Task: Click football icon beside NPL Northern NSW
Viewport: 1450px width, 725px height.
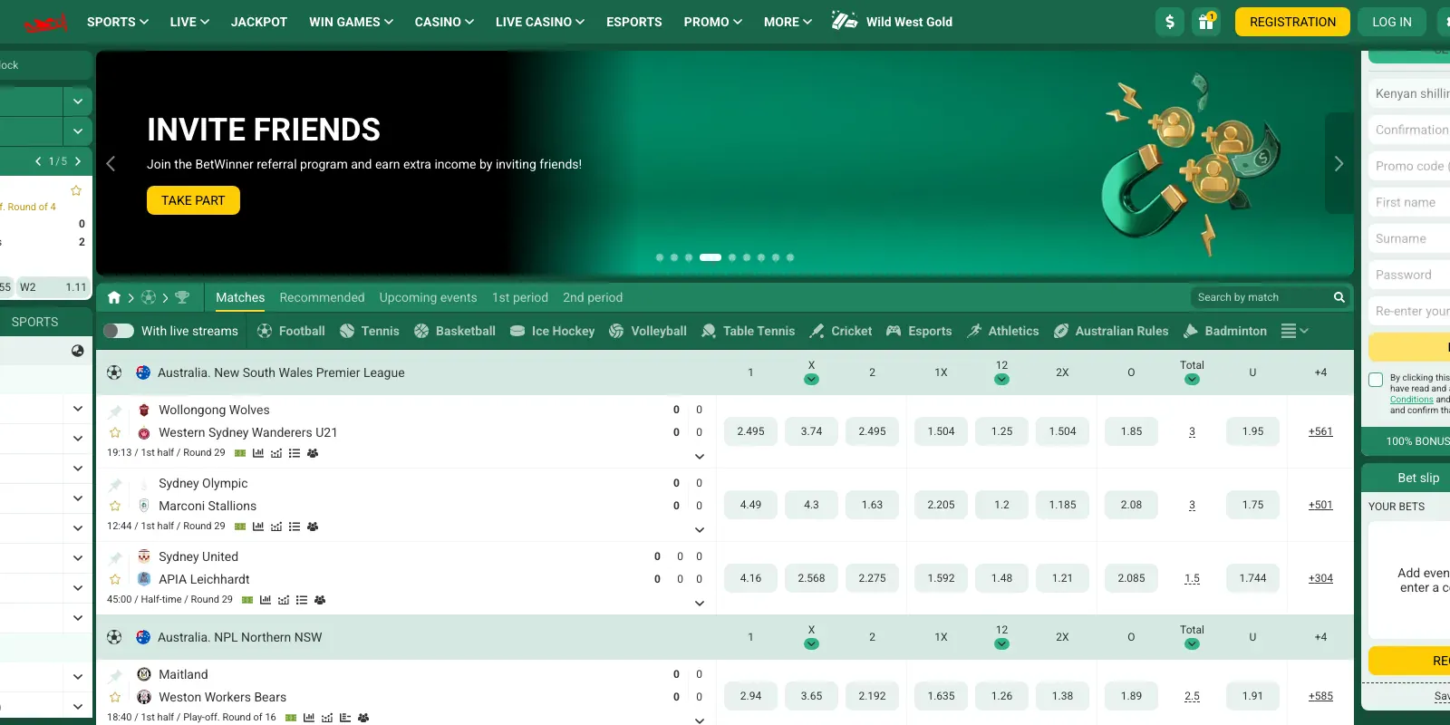Action: 114,637
